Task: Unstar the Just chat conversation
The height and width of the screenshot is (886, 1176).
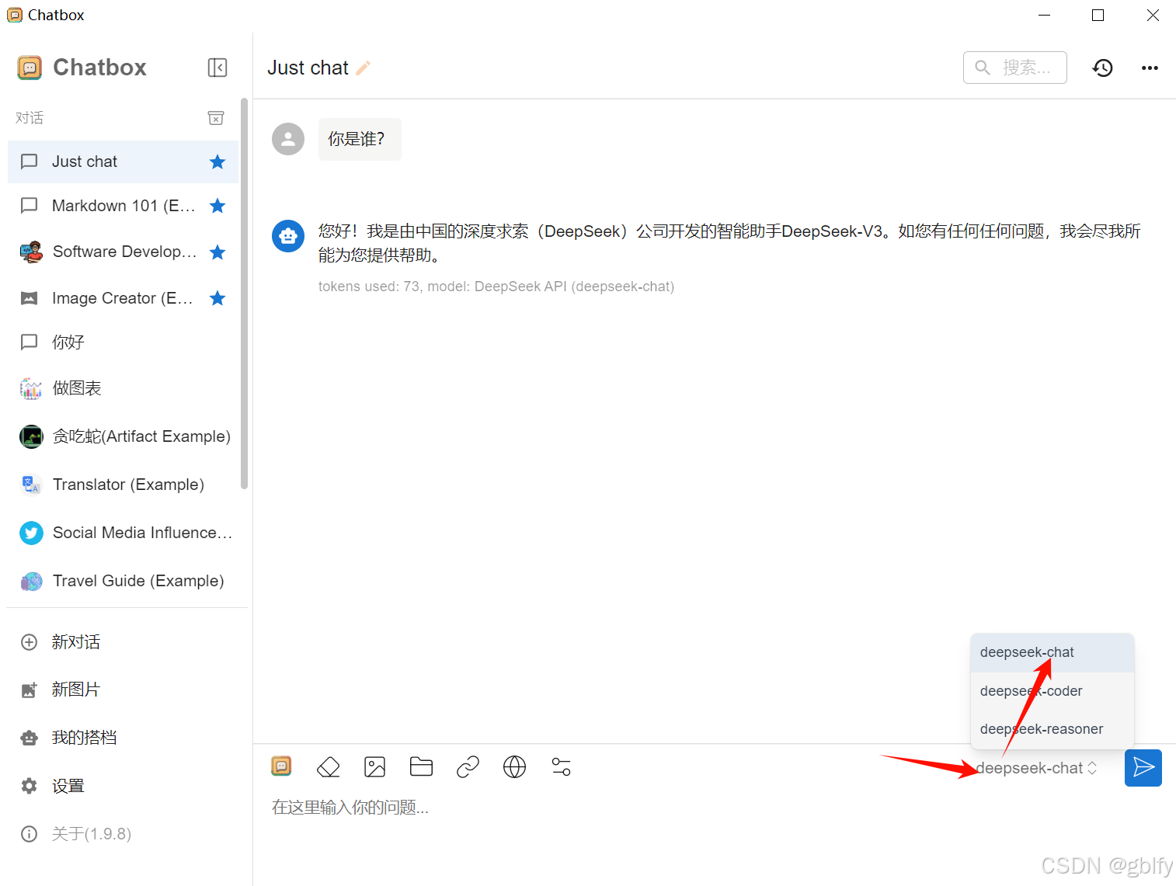Action: [x=217, y=162]
